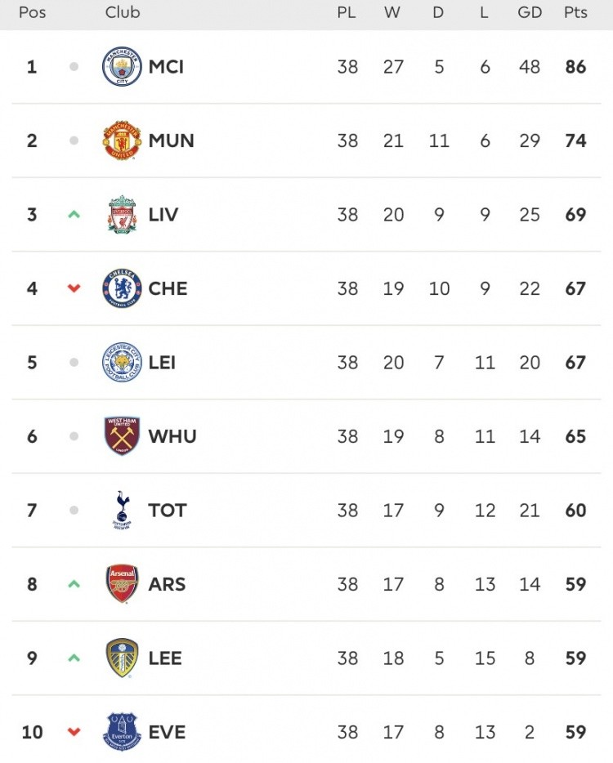Tap the Chelsea club crest
Image resolution: width=613 pixels, height=763 pixels.
pyautogui.click(x=122, y=288)
